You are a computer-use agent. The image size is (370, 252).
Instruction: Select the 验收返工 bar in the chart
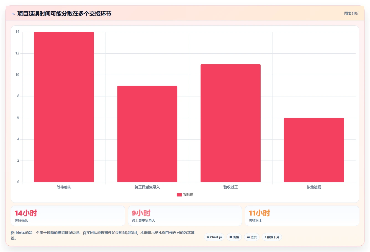230,123
